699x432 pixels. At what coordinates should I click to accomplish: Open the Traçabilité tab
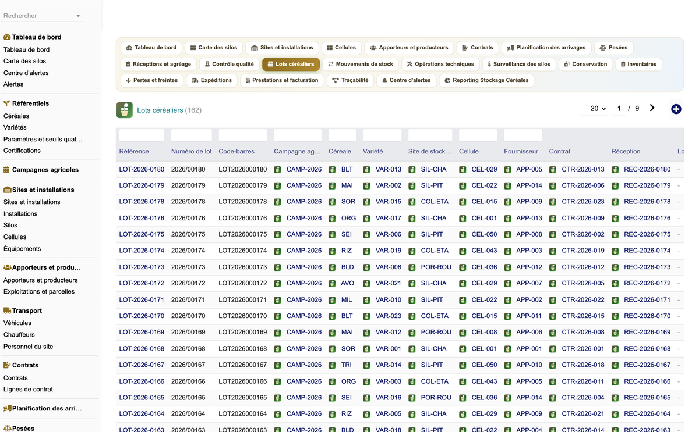click(350, 80)
